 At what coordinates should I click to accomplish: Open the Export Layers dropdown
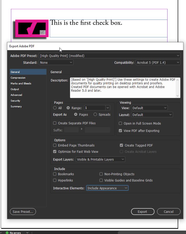tap(101, 159)
